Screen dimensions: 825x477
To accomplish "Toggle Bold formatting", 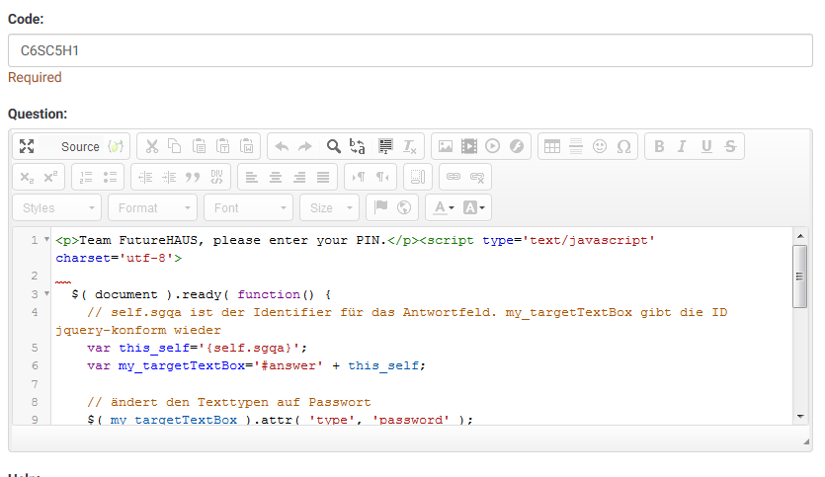I will (x=659, y=146).
